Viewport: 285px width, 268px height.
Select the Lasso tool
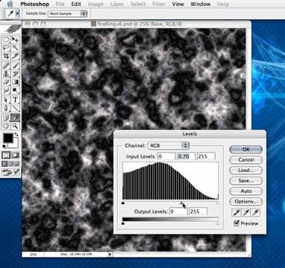click(x=6, y=48)
